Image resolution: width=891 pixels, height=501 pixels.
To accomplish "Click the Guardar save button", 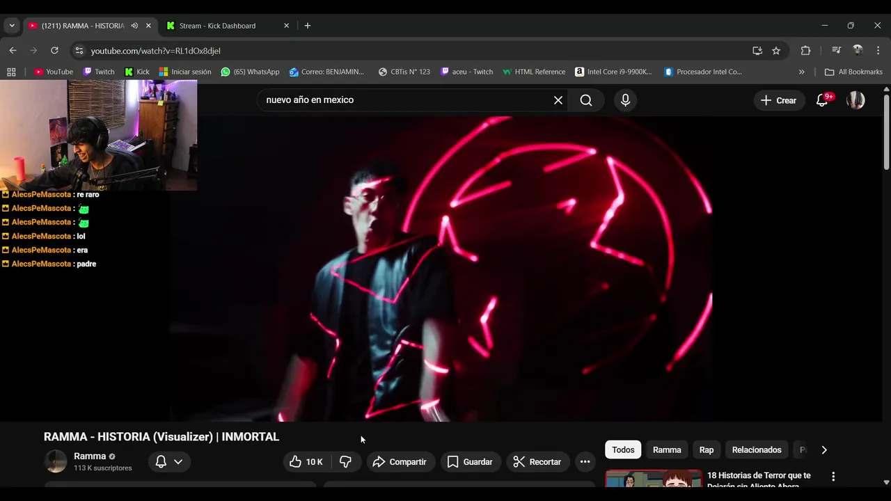I will pos(470,461).
